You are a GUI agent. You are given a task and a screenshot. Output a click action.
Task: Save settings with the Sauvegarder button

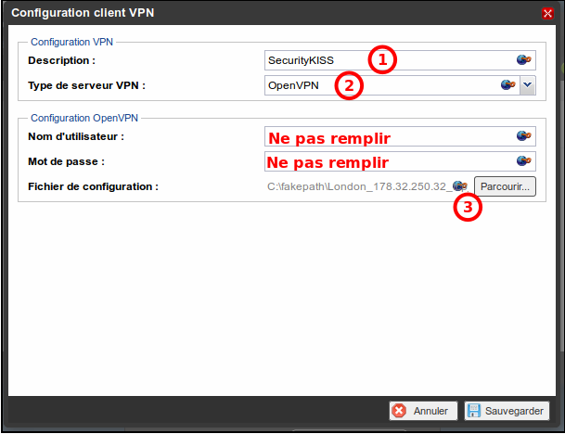507,411
